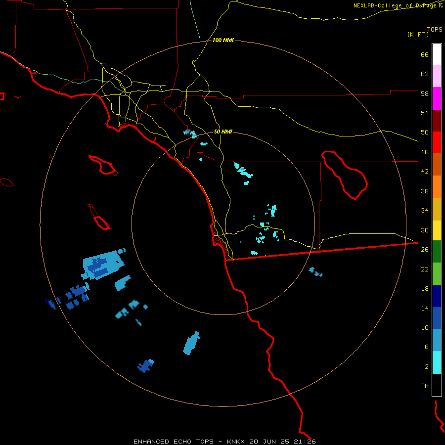Click the '18' legend value
This screenshot has width=445, height=445.
click(x=425, y=289)
